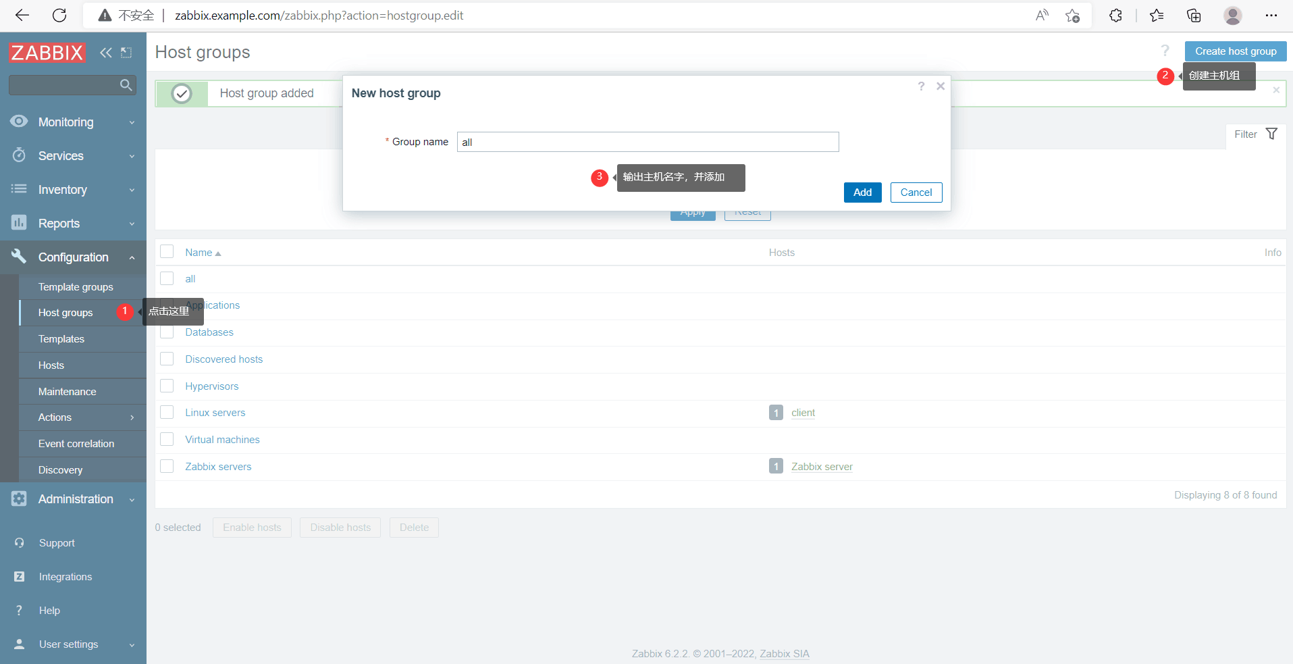Open the collections icon

[1194, 16]
